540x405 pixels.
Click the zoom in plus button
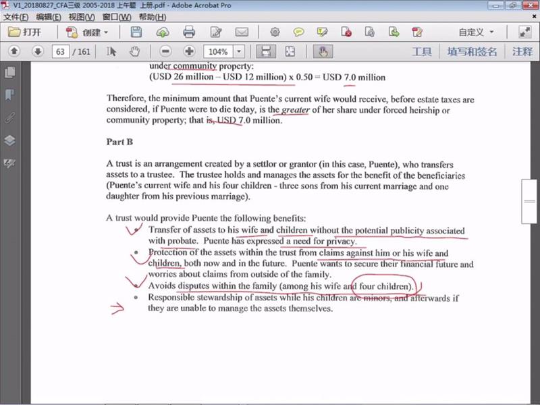tap(189, 51)
